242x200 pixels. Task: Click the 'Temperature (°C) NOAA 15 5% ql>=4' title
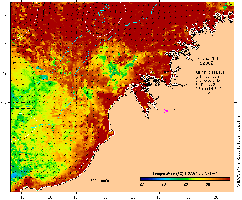click(185, 174)
